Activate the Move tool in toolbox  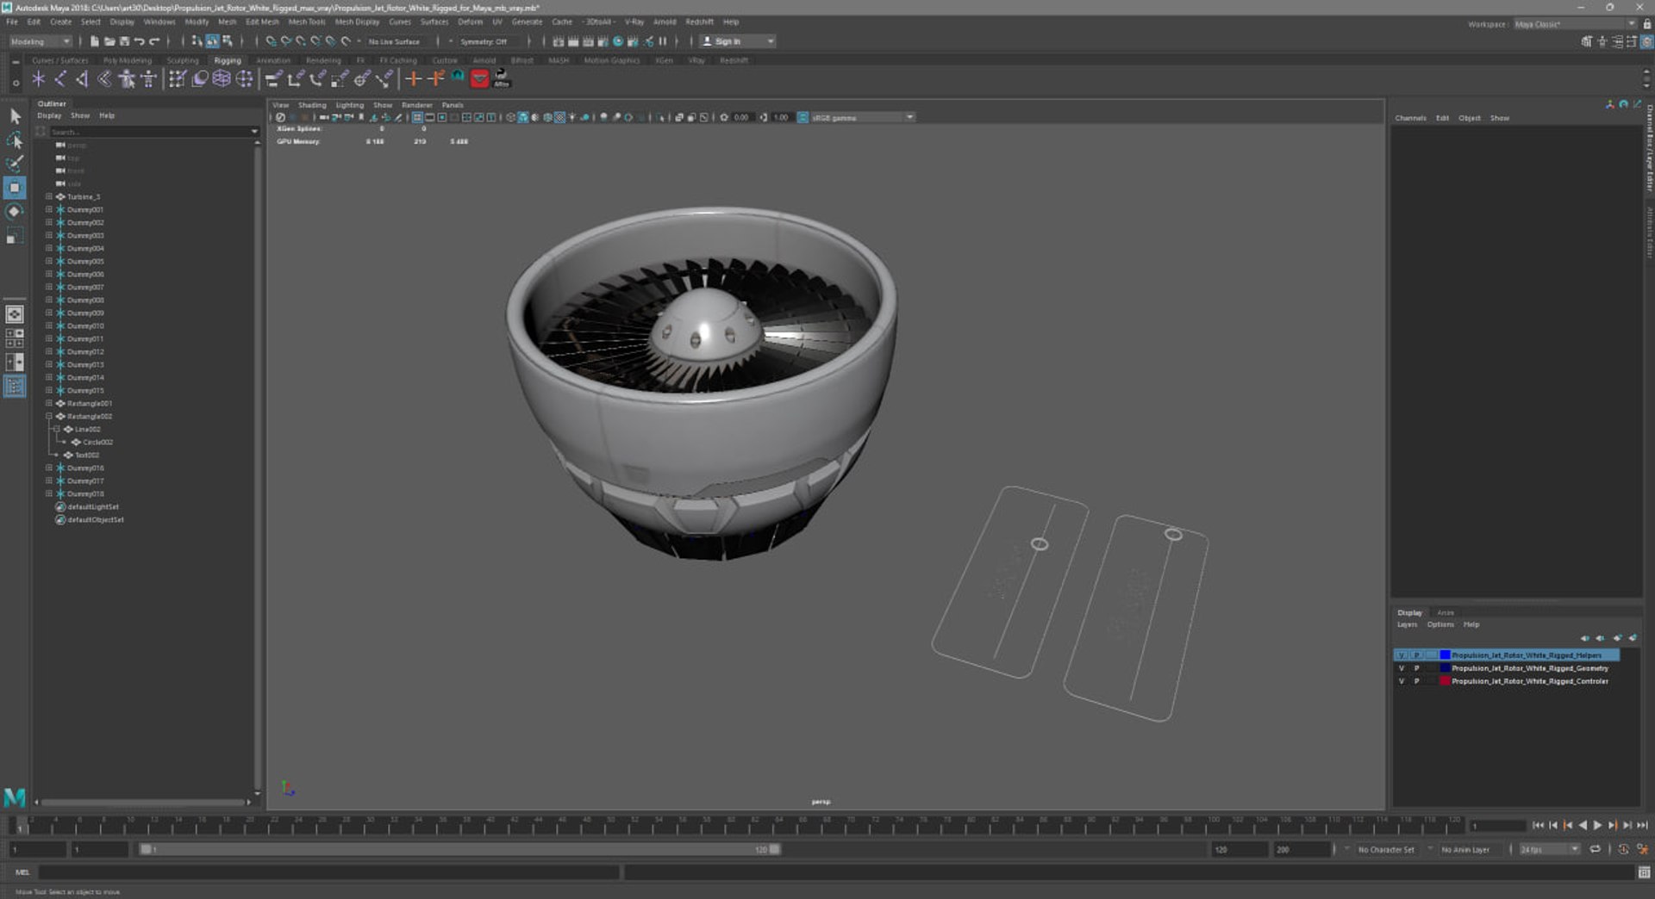point(15,188)
